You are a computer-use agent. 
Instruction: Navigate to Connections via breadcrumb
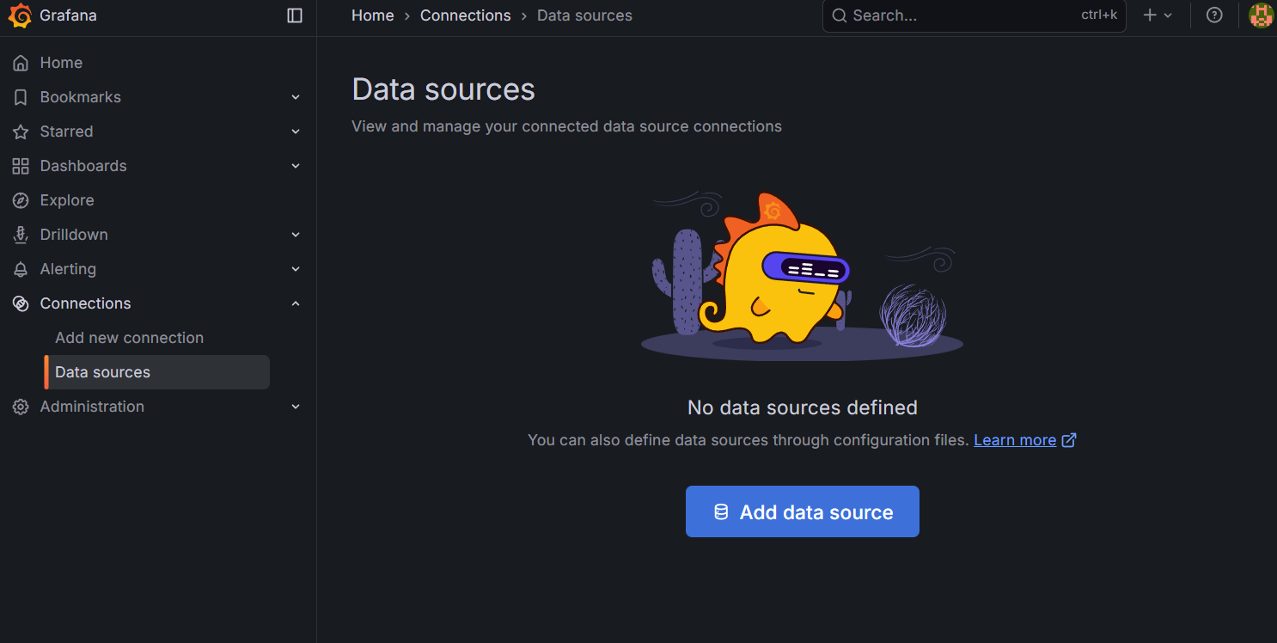tap(465, 15)
